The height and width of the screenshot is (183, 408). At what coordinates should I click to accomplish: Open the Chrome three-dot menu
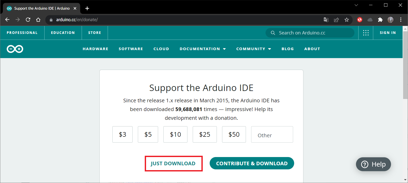[x=401, y=20]
